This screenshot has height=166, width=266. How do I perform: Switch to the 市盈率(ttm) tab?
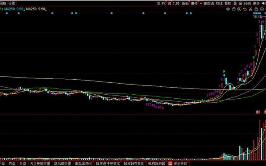click(84, 164)
